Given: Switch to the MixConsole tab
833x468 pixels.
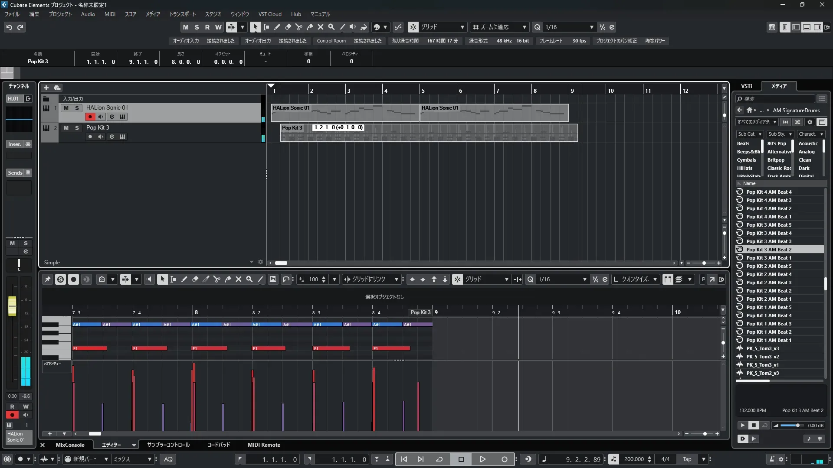Looking at the screenshot, I should pyautogui.click(x=70, y=445).
